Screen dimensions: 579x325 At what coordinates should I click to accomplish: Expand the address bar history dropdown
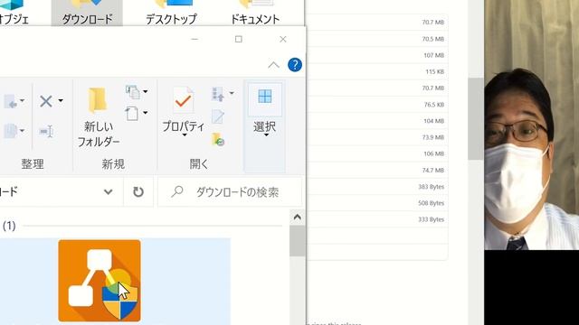pyautogui.click(x=108, y=191)
